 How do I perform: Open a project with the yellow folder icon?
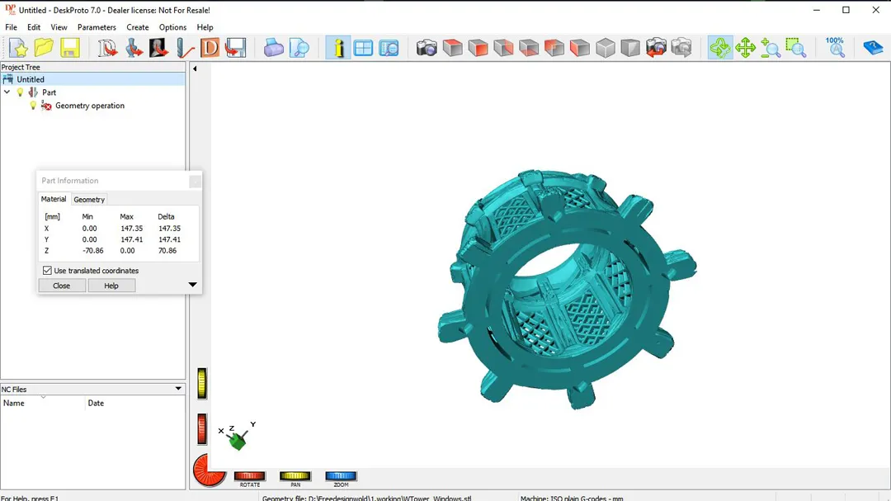pyautogui.click(x=44, y=48)
